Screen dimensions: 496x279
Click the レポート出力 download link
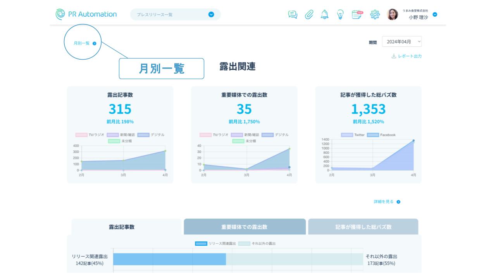tap(406, 56)
